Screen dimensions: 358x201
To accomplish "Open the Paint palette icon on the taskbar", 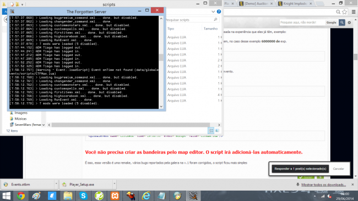I will [x=36, y=196].
